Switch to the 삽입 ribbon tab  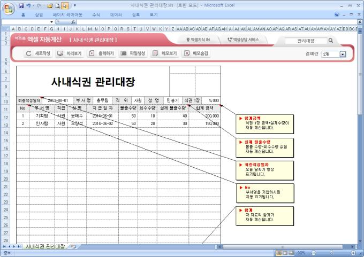[39, 14]
